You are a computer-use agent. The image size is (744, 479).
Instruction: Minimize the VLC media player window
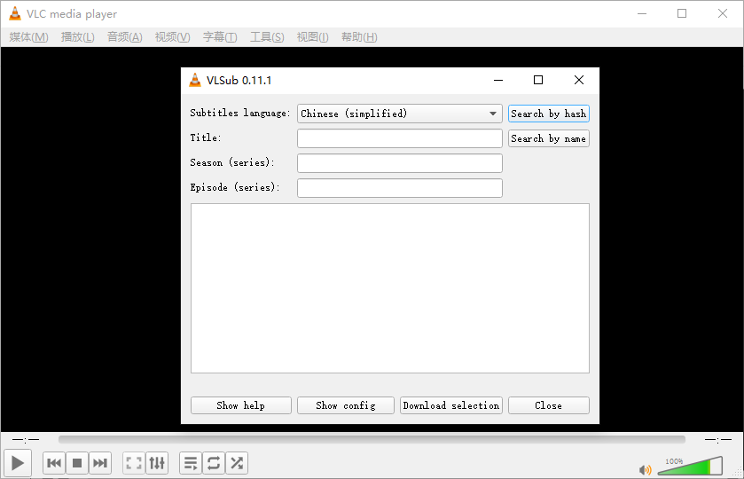click(x=642, y=14)
